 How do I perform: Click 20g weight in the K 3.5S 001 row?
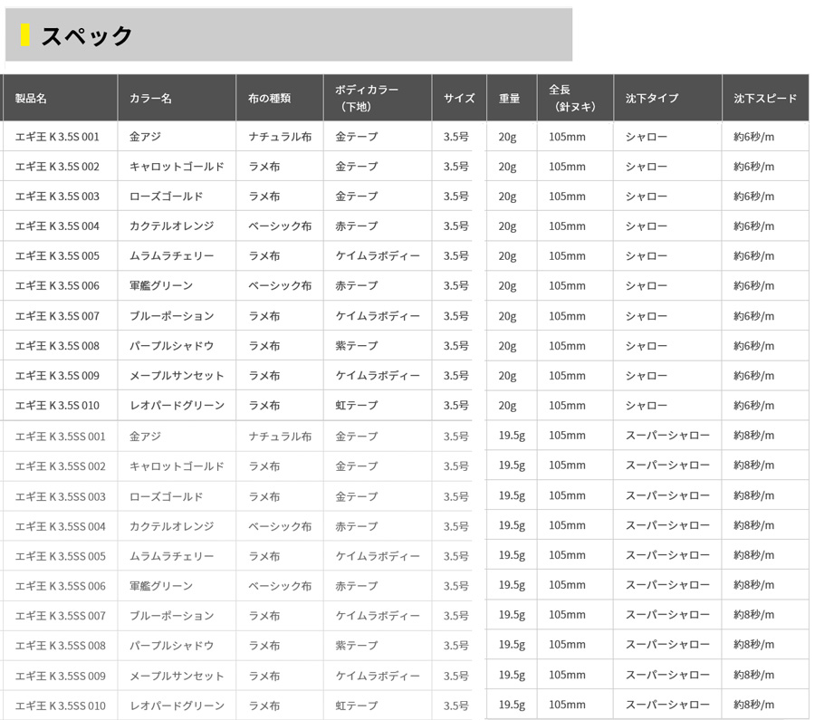tap(507, 137)
